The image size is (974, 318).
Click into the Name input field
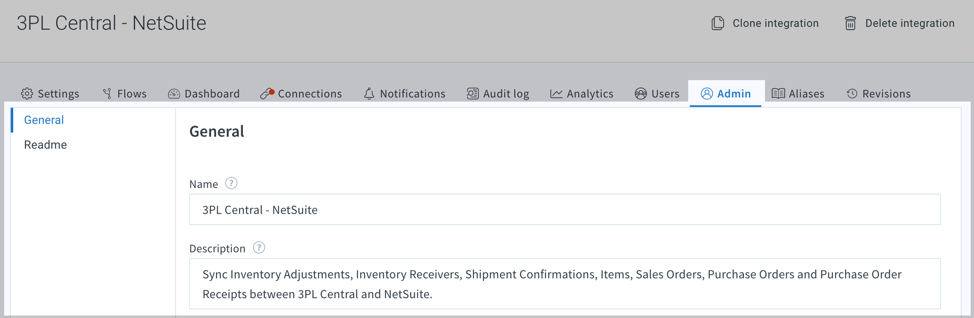[565, 209]
